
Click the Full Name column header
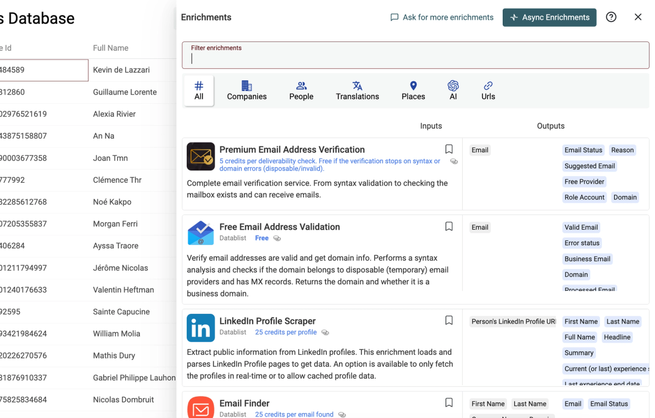click(111, 48)
